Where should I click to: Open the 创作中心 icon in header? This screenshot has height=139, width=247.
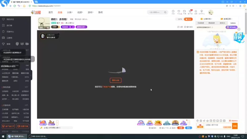pyautogui.click(x=202, y=12)
